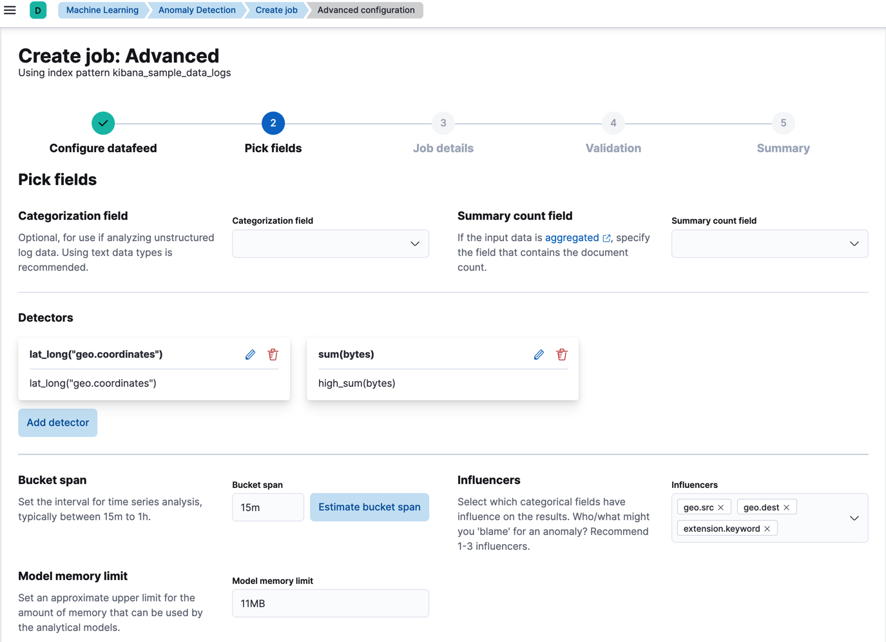Open the Categorization field dropdown

[414, 243]
